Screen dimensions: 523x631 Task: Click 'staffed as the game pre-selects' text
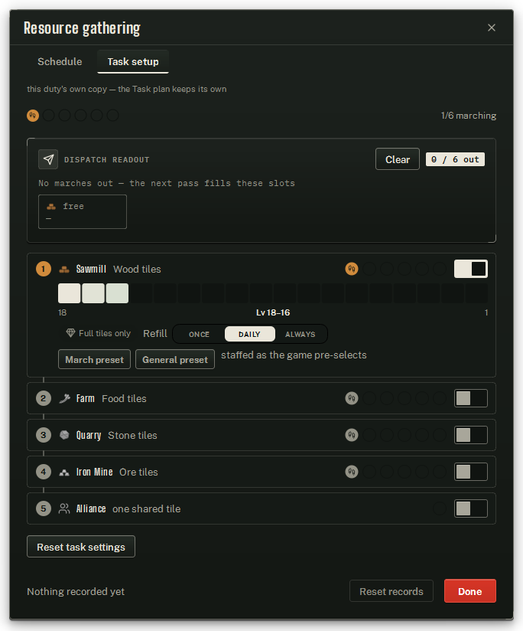pos(294,355)
